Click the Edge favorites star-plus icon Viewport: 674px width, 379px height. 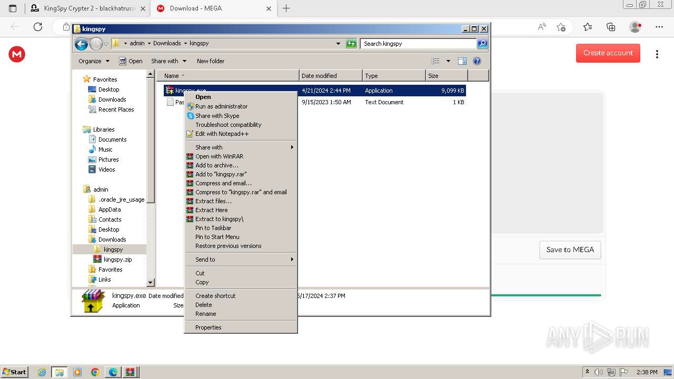pyautogui.click(x=561, y=27)
